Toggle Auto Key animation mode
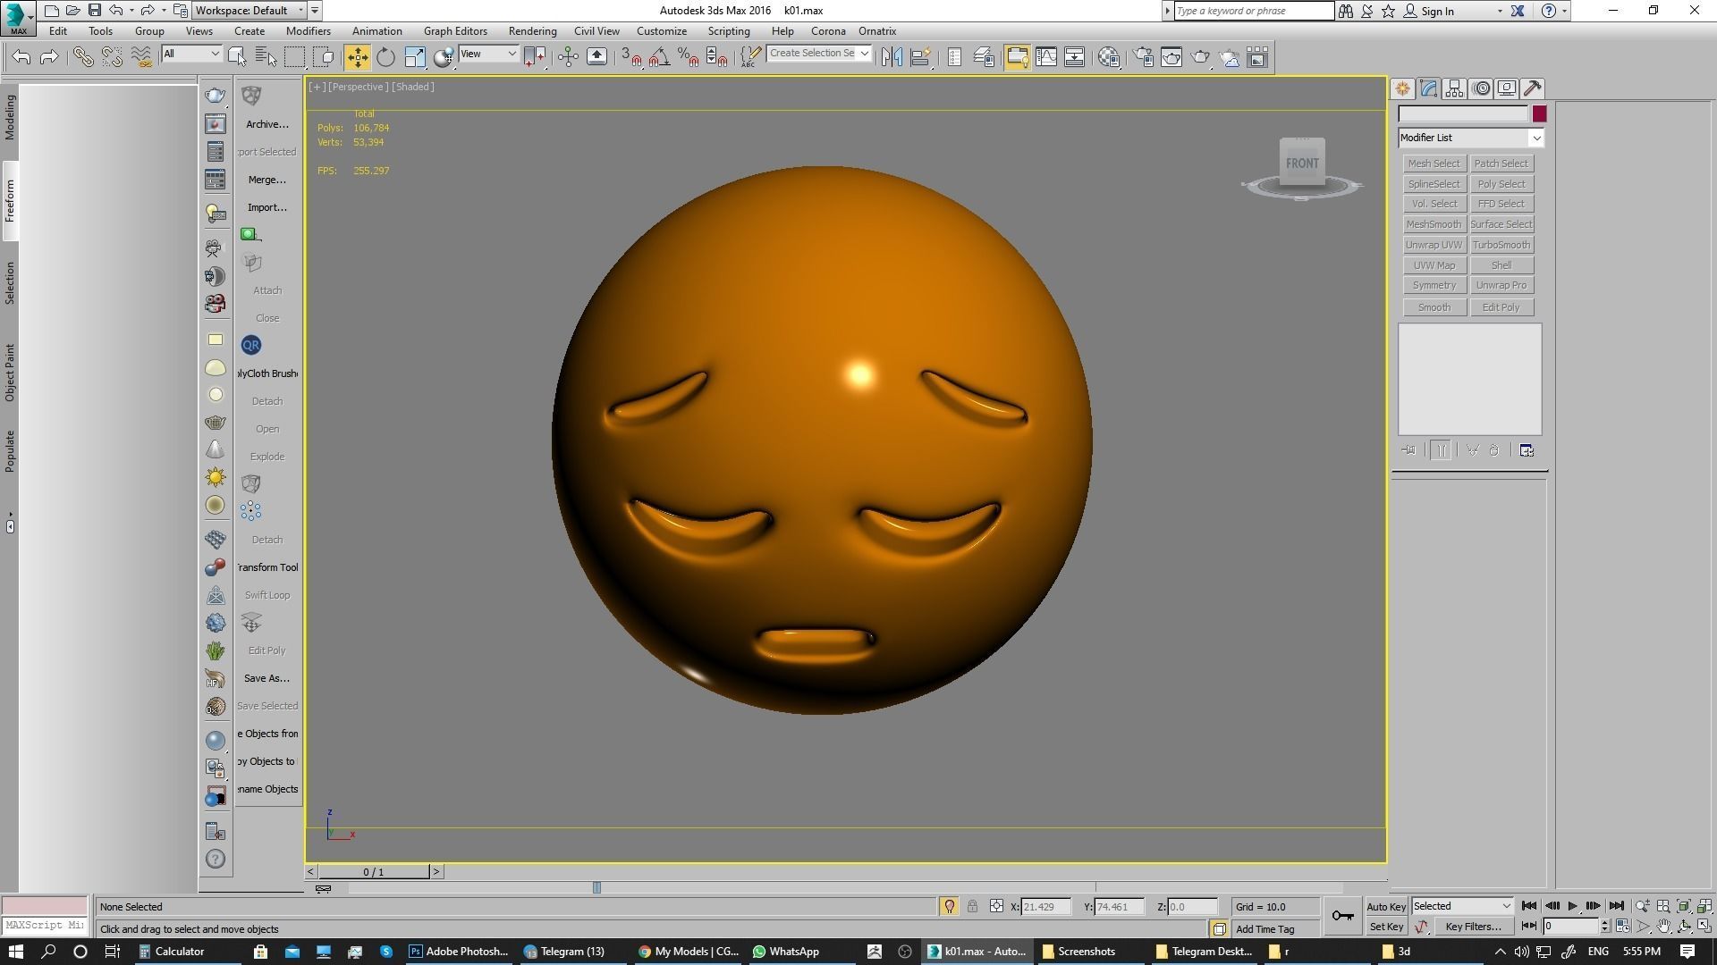The width and height of the screenshot is (1717, 965). point(1386,906)
